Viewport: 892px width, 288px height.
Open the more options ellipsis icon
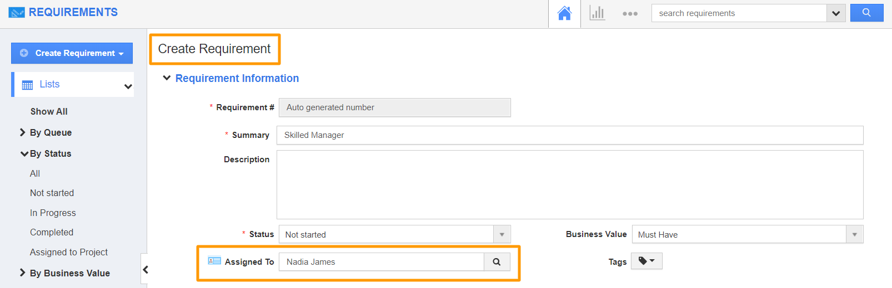point(630,14)
